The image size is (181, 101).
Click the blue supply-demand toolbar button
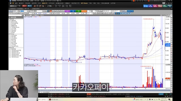click(x=73, y=11)
